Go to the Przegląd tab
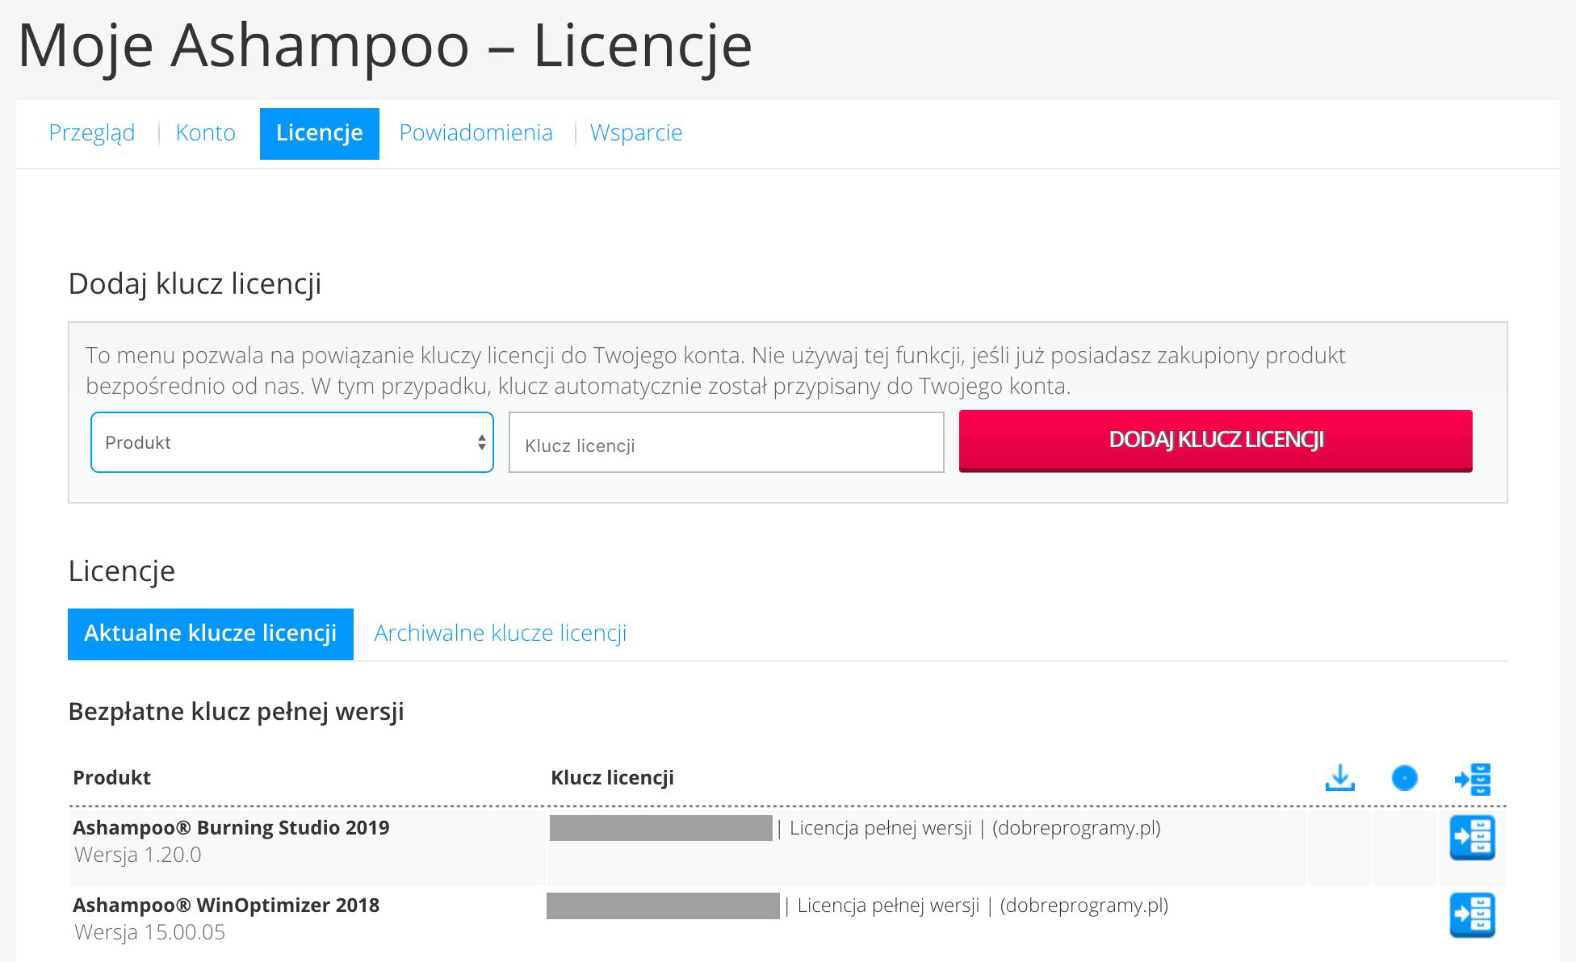1576x962 pixels. 92,133
